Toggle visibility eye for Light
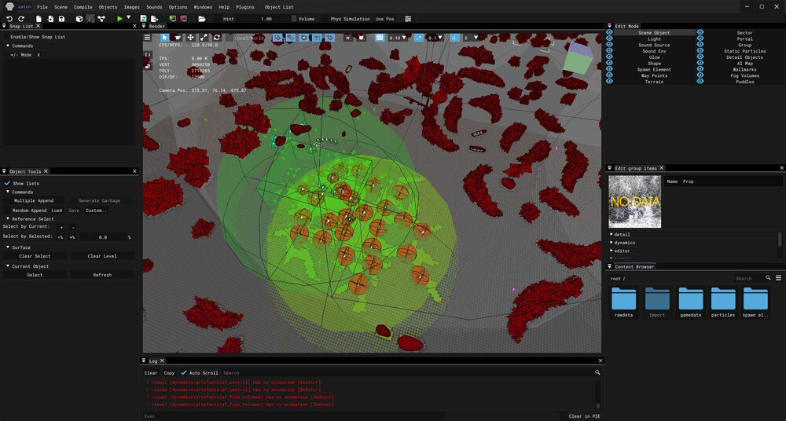The width and height of the screenshot is (786, 421). click(610, 38)
